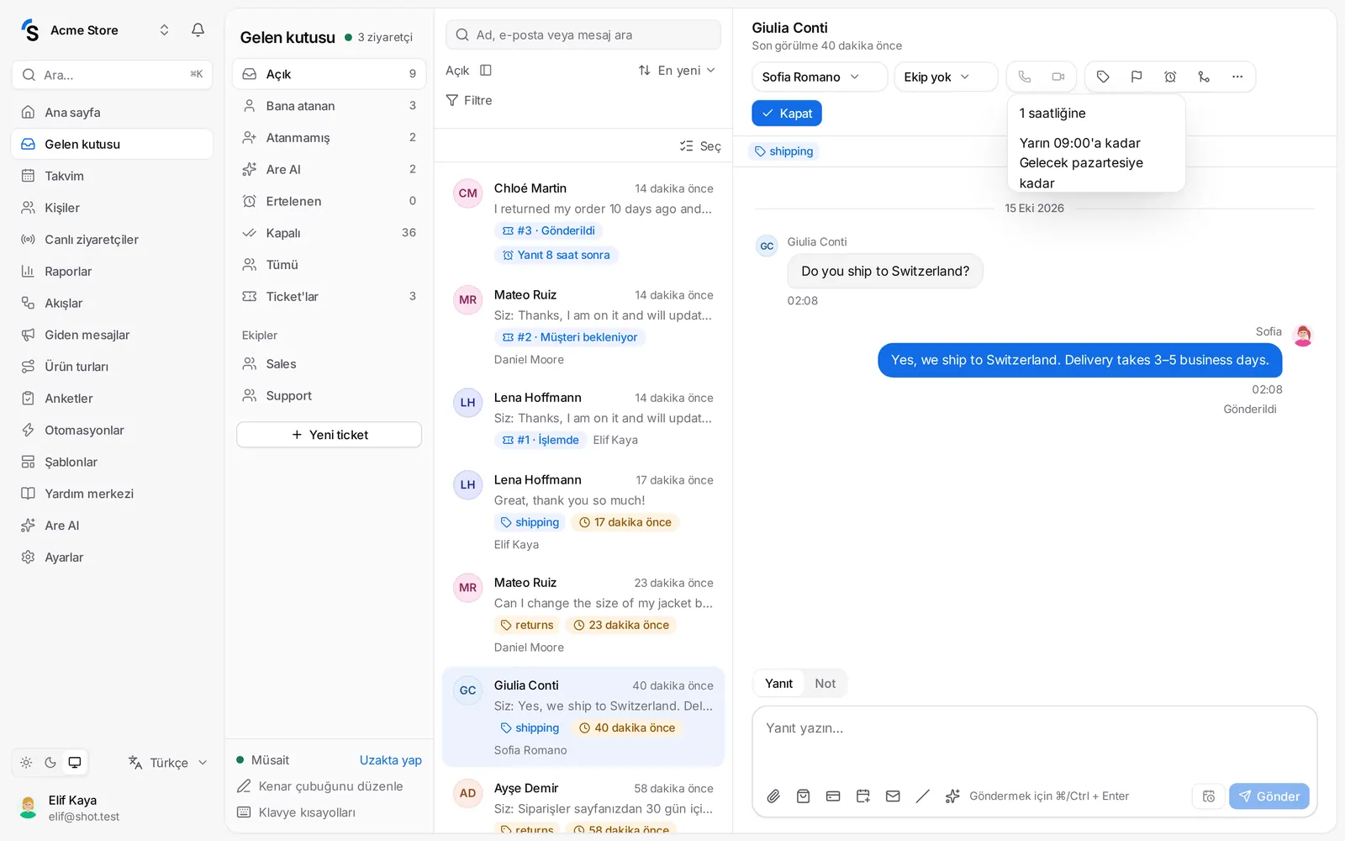Switch to system theme

(75, 763)
